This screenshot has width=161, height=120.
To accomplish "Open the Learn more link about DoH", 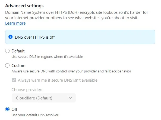I will pos(15,23).
